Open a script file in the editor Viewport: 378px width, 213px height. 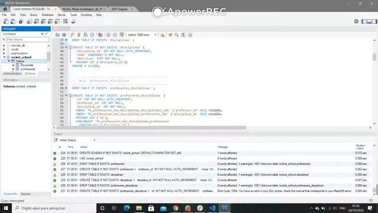(57, 35)
